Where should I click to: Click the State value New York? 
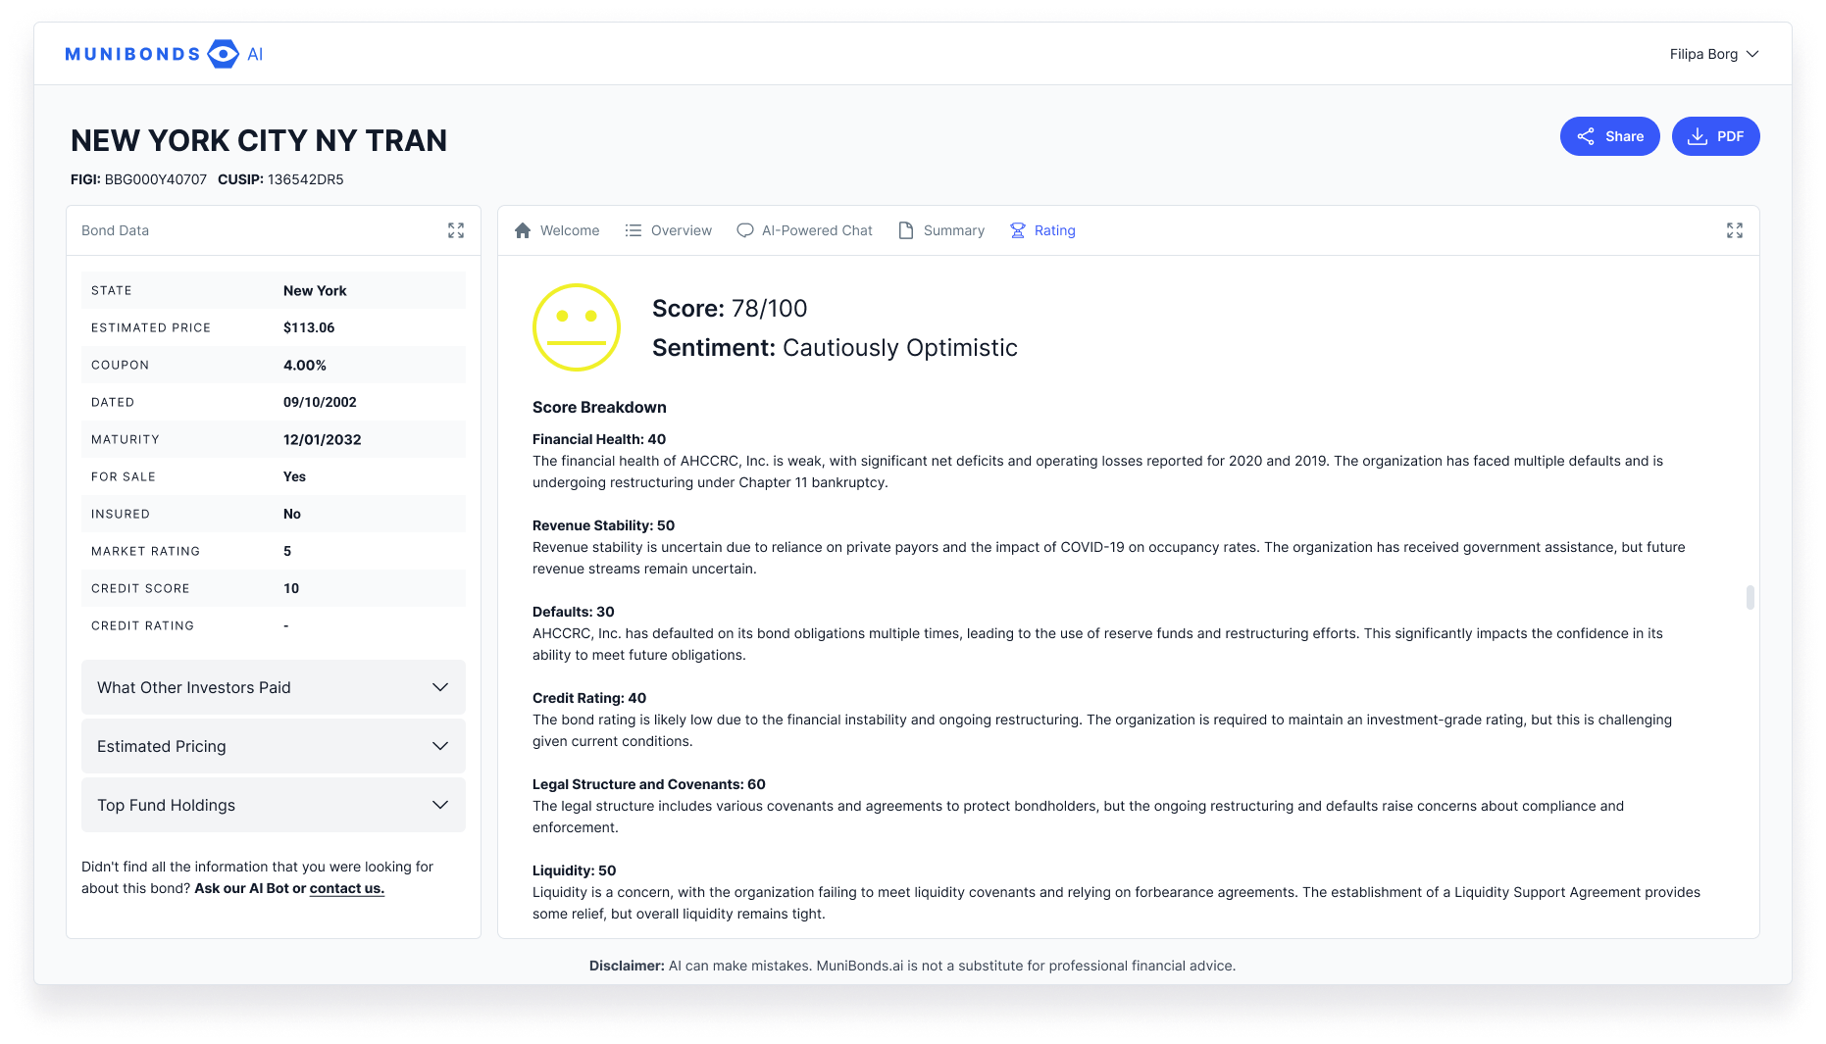[315, 290]
